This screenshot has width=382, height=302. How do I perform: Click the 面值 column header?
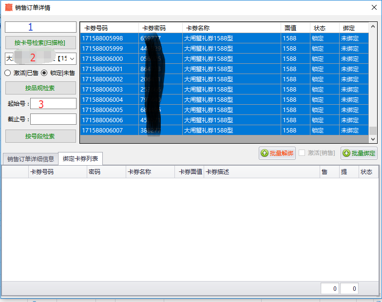coord(295,28)
